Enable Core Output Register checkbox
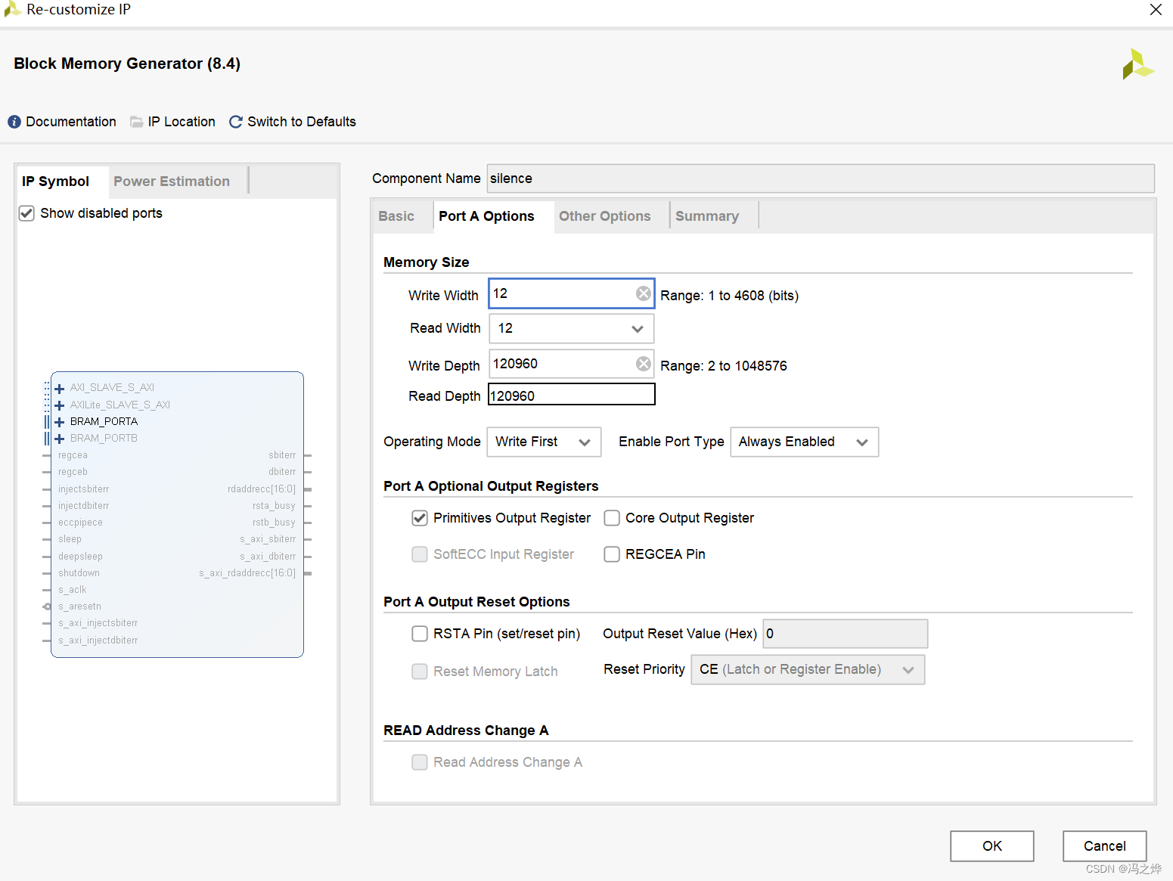Image resolution: width=1173 pixels, height=881 pixels. click(x=612, y=518)
